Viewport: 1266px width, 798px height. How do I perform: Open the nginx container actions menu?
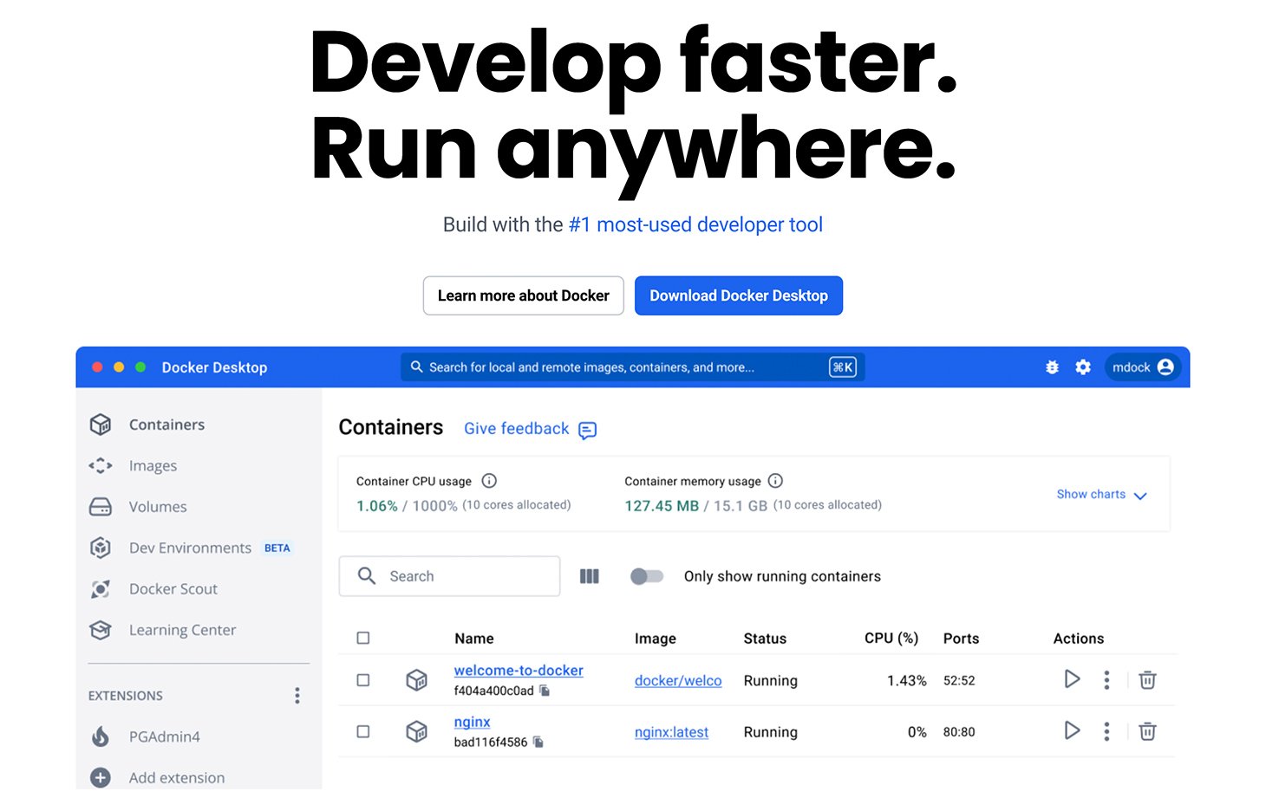tap(1106, 731)
